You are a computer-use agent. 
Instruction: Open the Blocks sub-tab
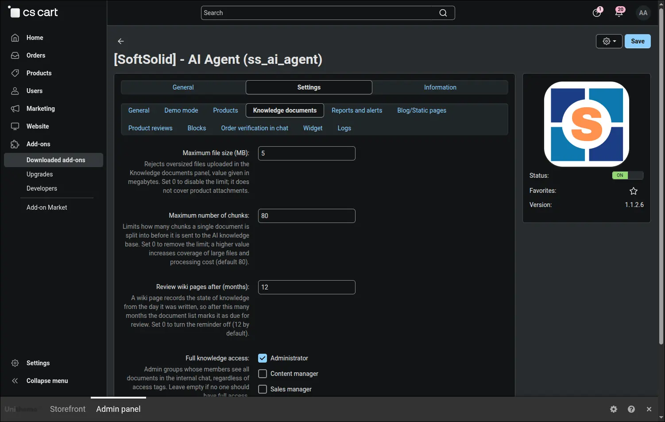click(x=197, y=128)
